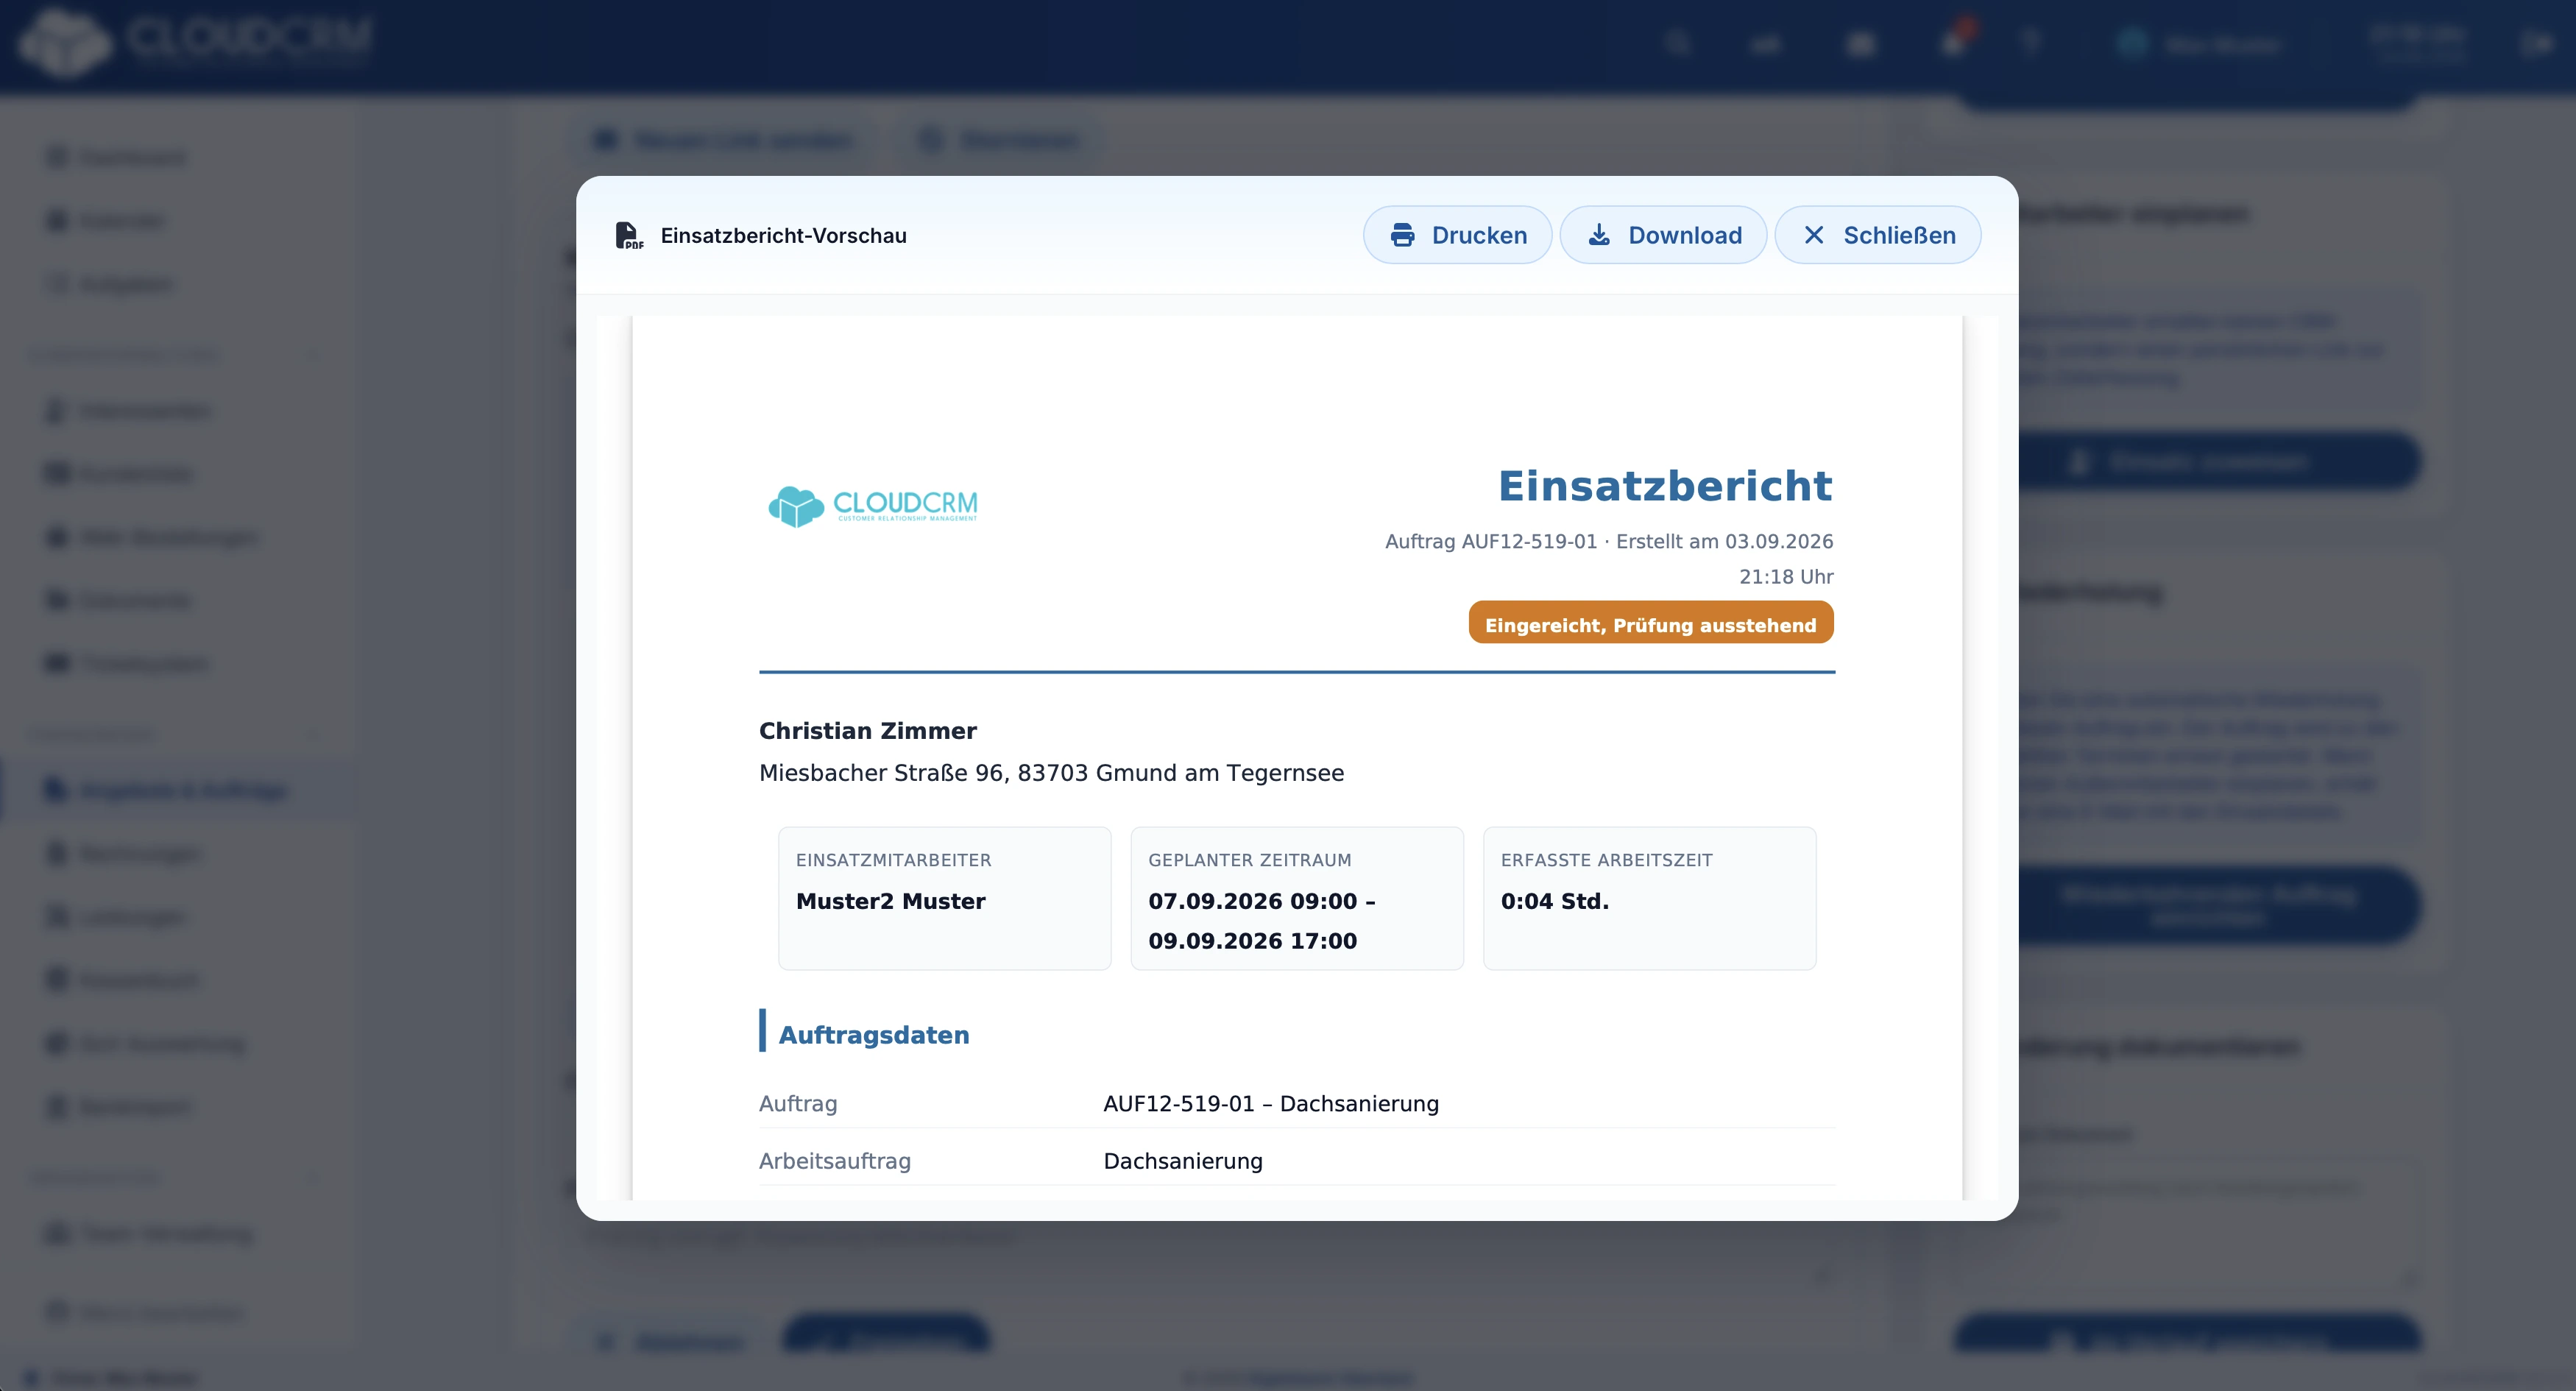This screenshot has width=2576, height=1391.
Task: Click the Arbeitsauftrag value 'Dachsanierung'
Action: pos(1182,1161)
